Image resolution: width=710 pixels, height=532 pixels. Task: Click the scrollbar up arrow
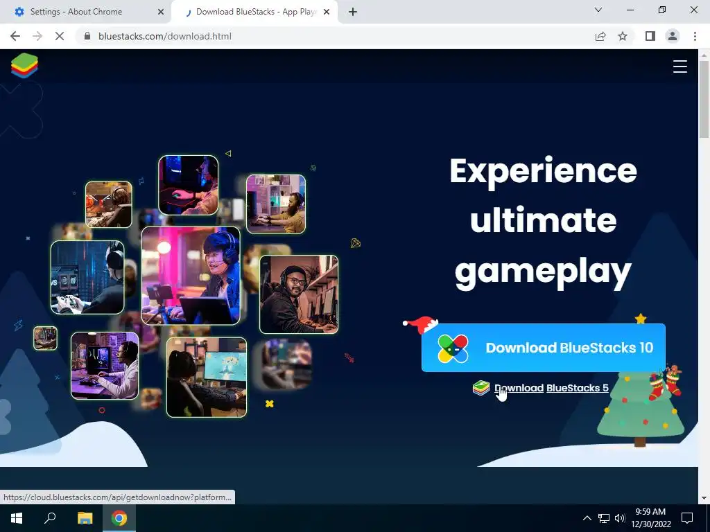click(704, 55)
